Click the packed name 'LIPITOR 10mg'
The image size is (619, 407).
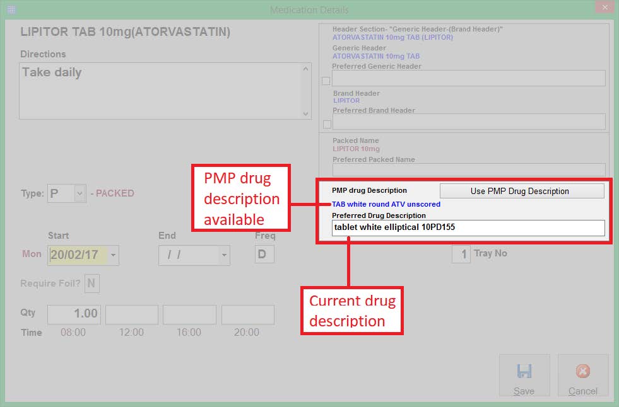pos(356,149)
